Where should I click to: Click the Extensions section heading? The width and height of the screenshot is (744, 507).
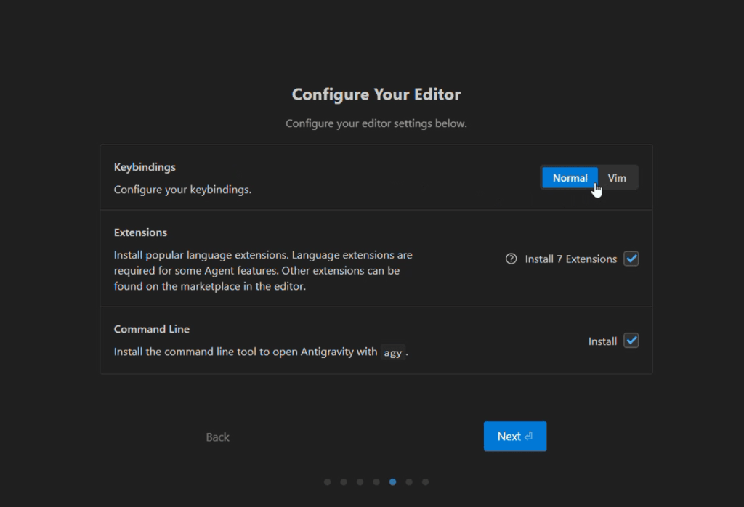140,232
